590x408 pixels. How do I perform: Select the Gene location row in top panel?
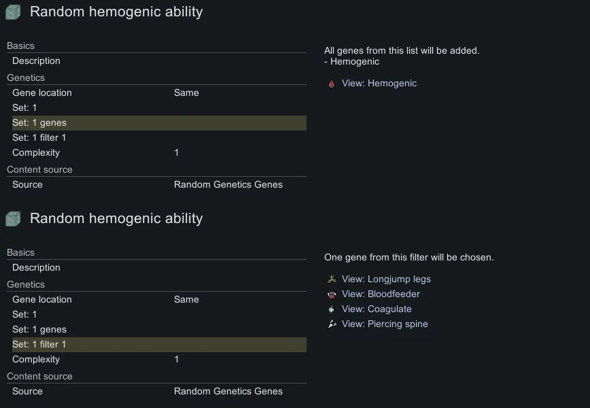(x=156, y=93)
